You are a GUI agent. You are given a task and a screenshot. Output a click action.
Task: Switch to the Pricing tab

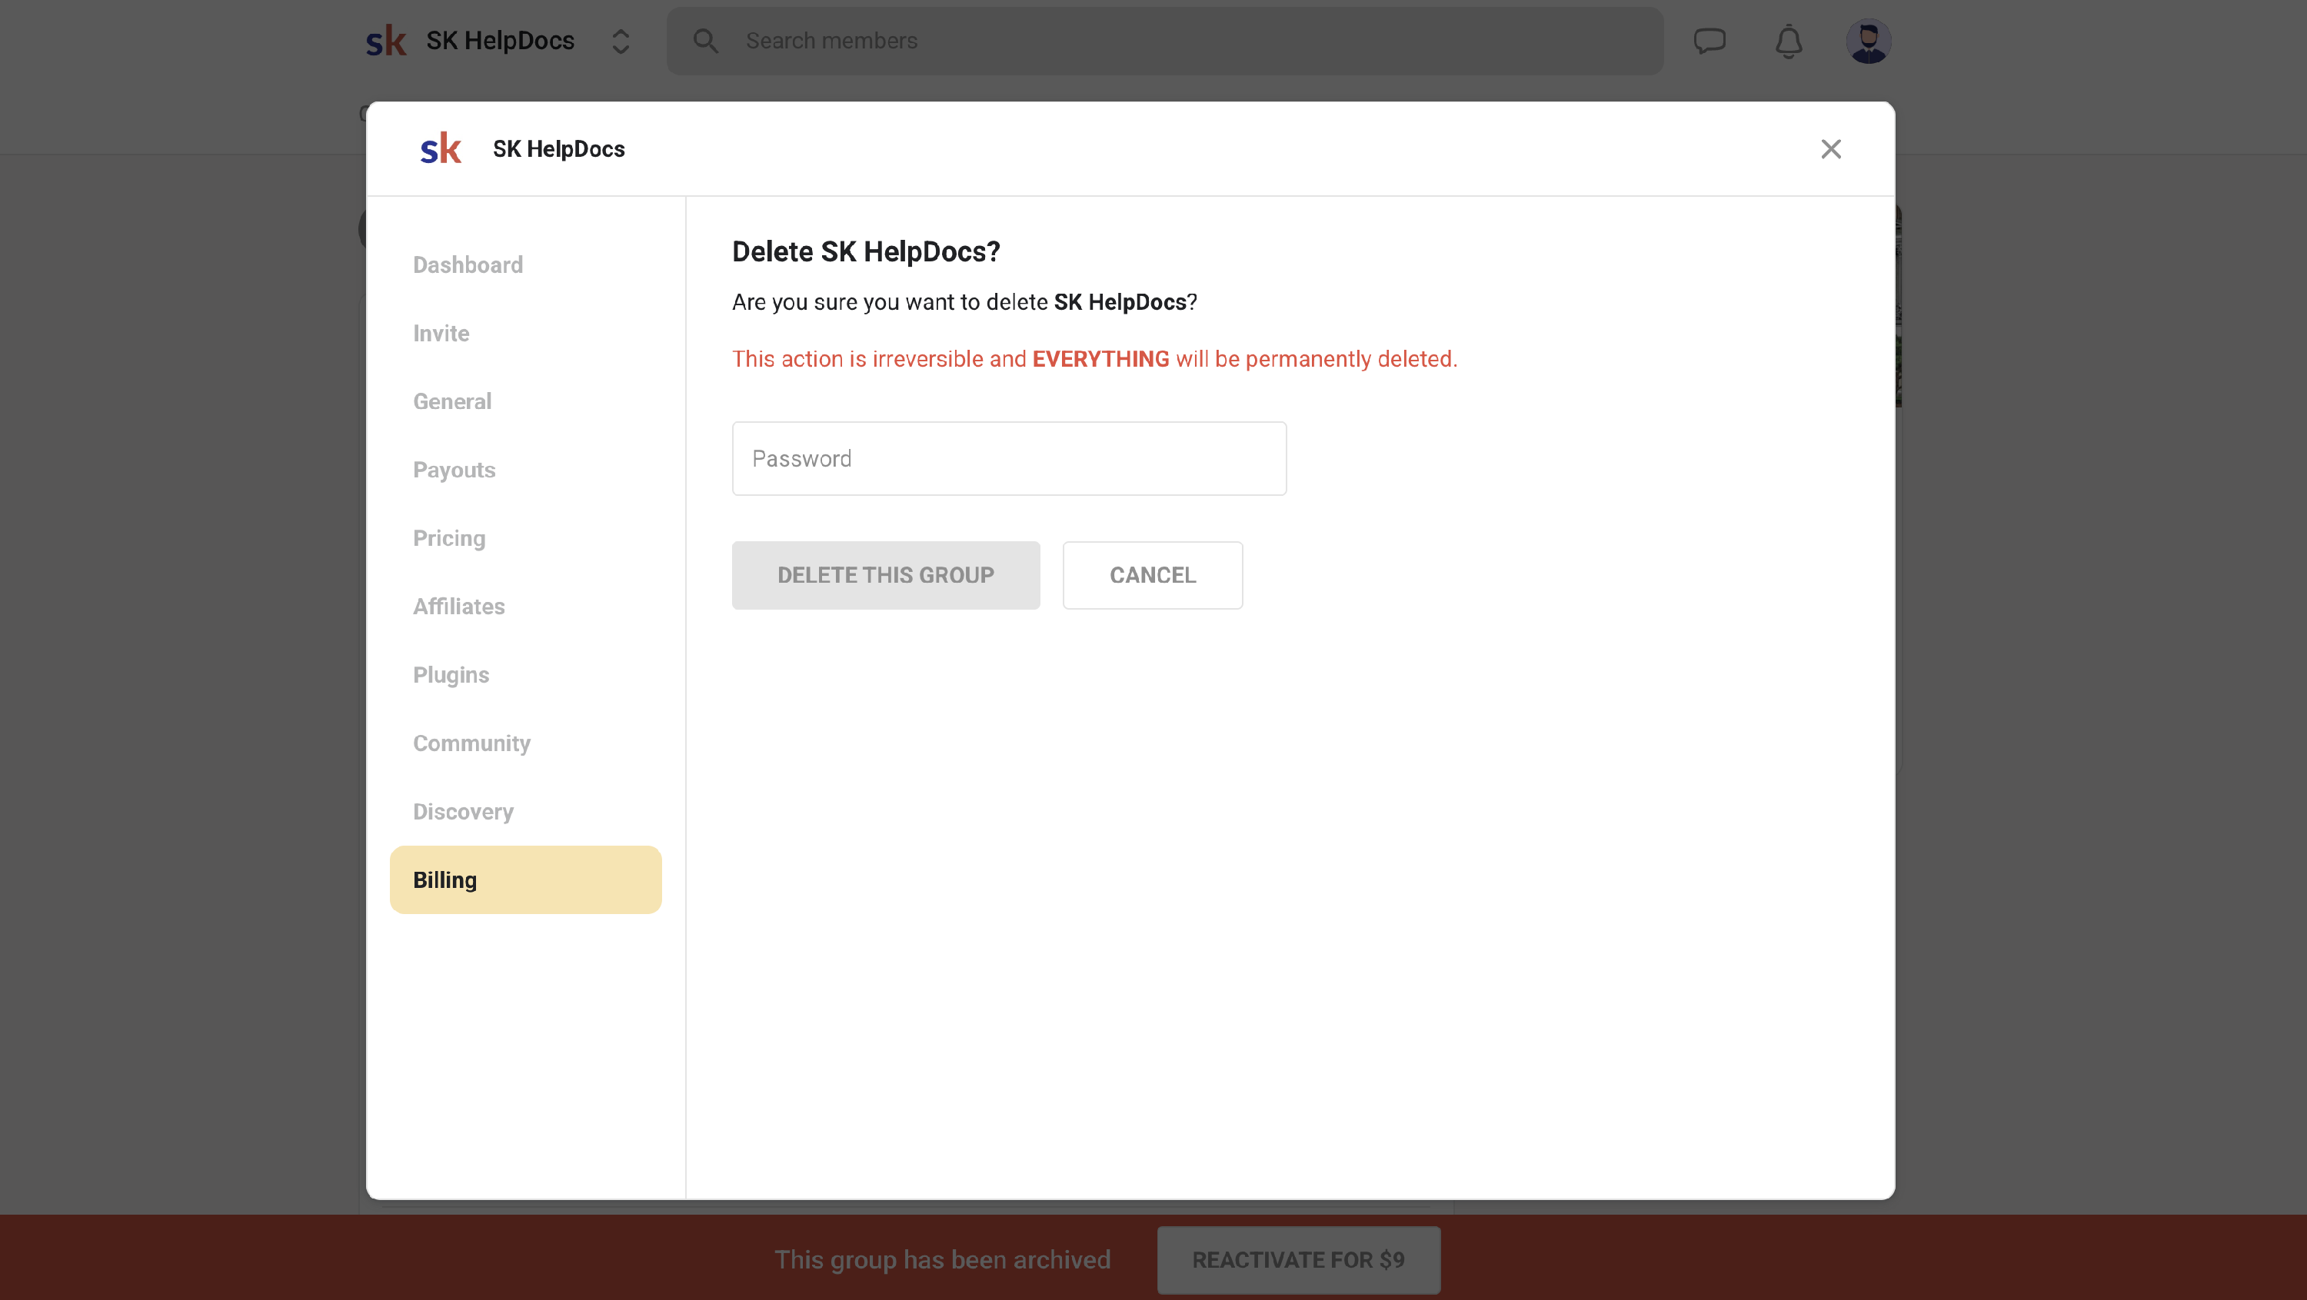[x=448, y=538]
